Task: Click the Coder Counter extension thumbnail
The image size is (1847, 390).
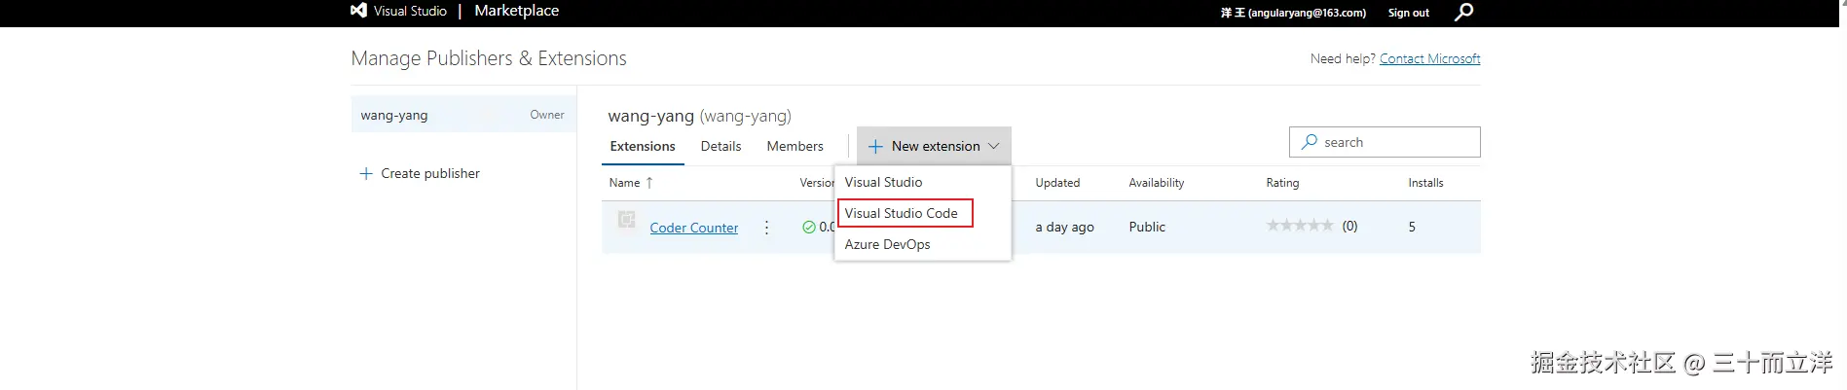Action: click(x=627, y=220)
